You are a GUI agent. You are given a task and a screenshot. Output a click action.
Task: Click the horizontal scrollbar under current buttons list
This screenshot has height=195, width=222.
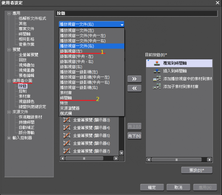[179, 160]
